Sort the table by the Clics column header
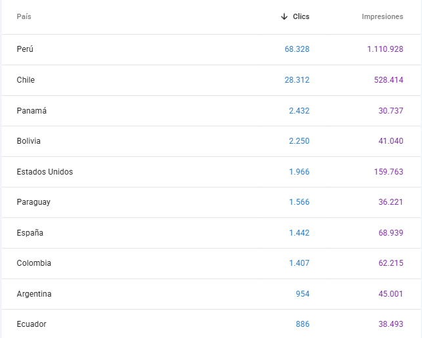This screenshot has width=422, height=338. (301, 16)
